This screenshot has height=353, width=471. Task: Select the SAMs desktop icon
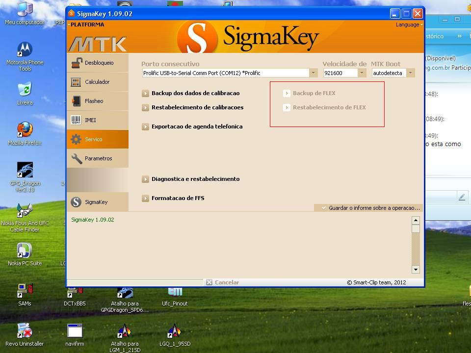click(x=25, y=295)
